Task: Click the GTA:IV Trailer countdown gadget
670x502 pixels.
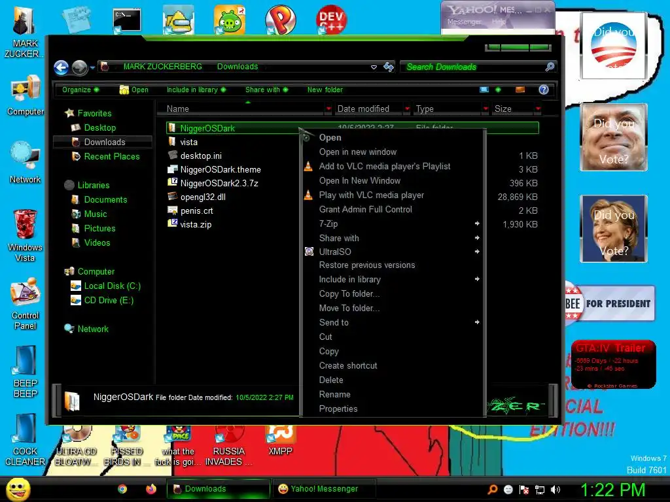Action: click(613, 364)
